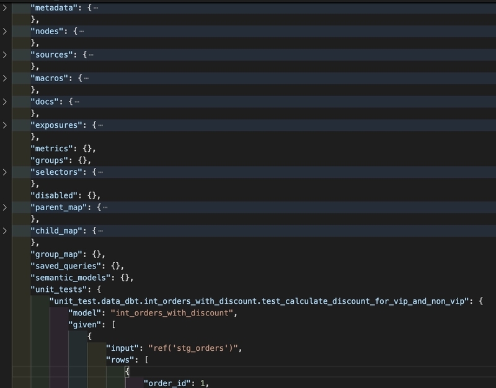Viewport: 496px width, 388px height.
Task: Click the "input" key text
Action: (122, 348)
